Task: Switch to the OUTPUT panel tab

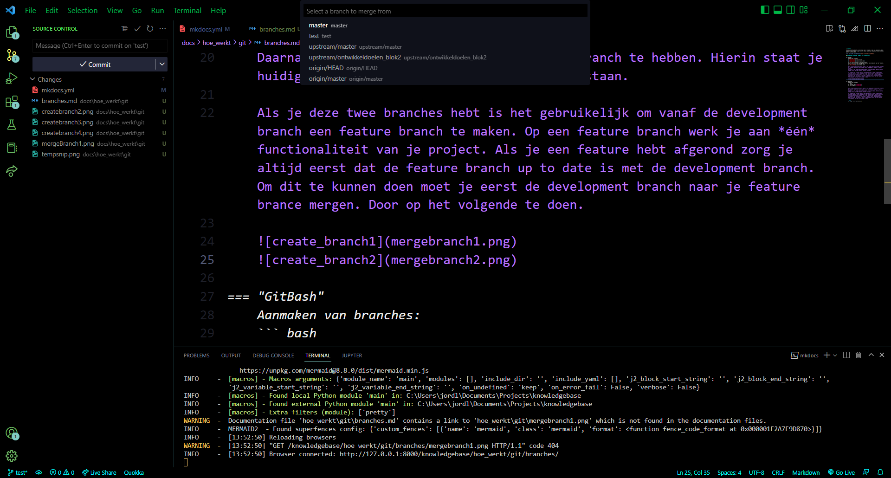Action: (231, 355)
